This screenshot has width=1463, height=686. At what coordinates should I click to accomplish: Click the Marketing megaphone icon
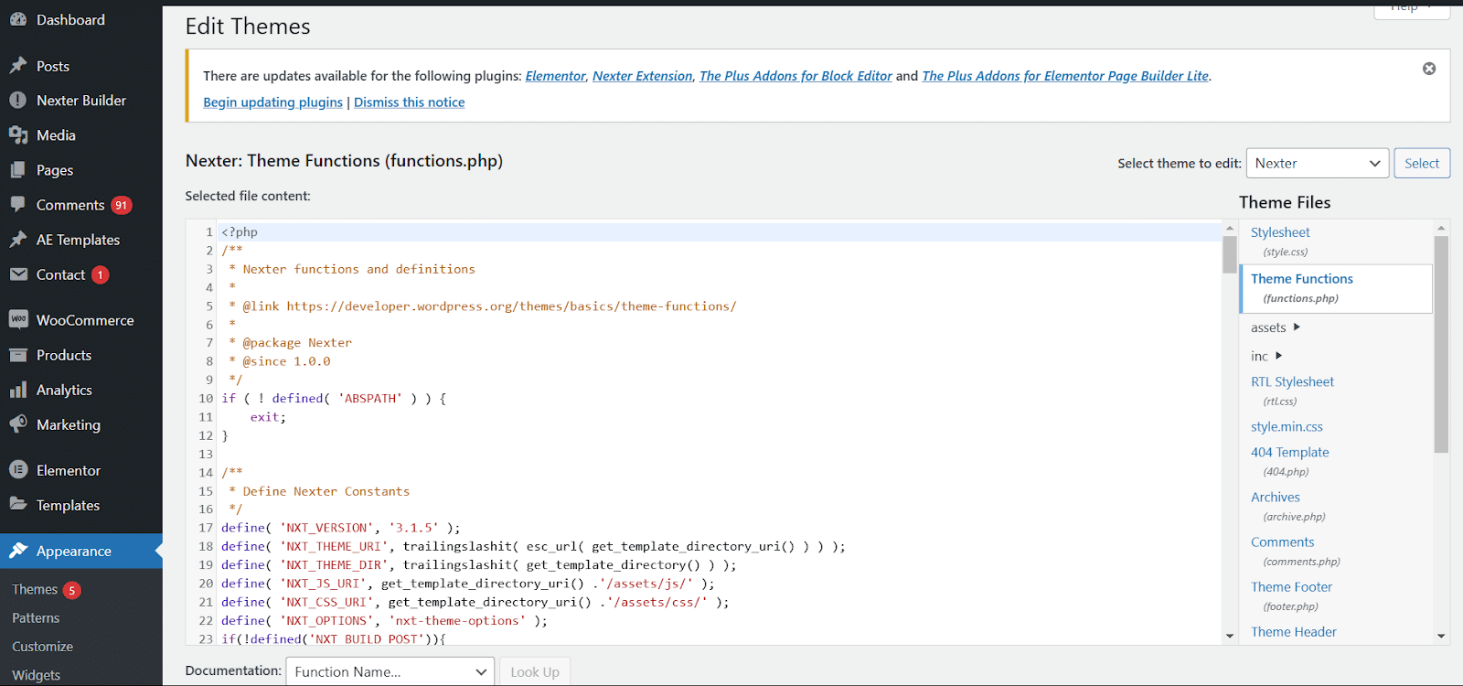point(18,424)
